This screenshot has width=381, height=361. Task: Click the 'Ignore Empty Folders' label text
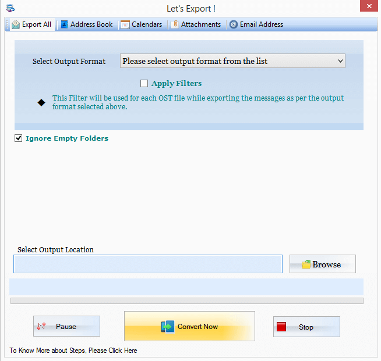67,138
